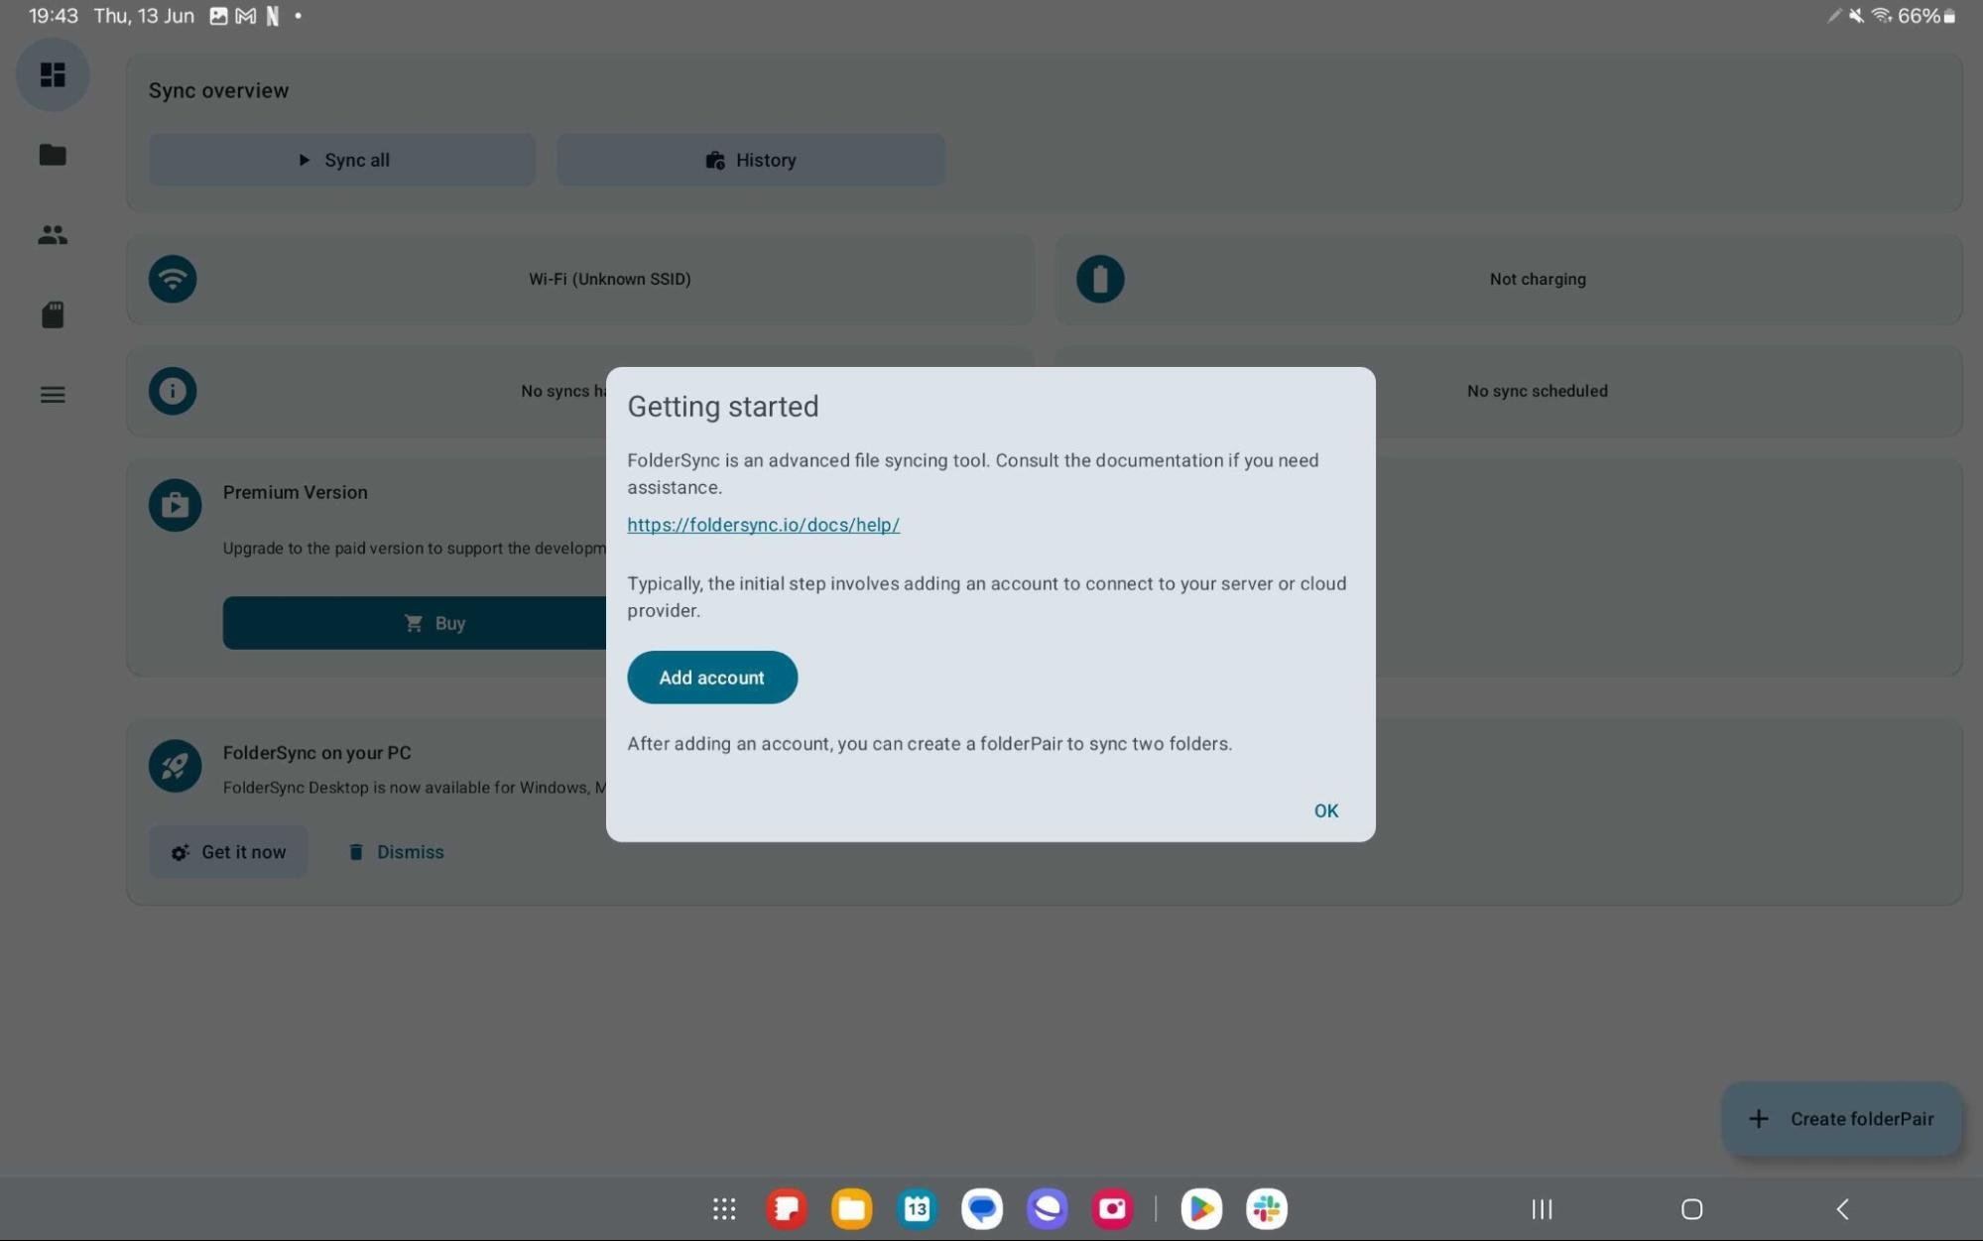Tap the back navigation arrow
Image resolution: width=1983 pixels, height=1241 pixels.
(x=1842, y=1209)
